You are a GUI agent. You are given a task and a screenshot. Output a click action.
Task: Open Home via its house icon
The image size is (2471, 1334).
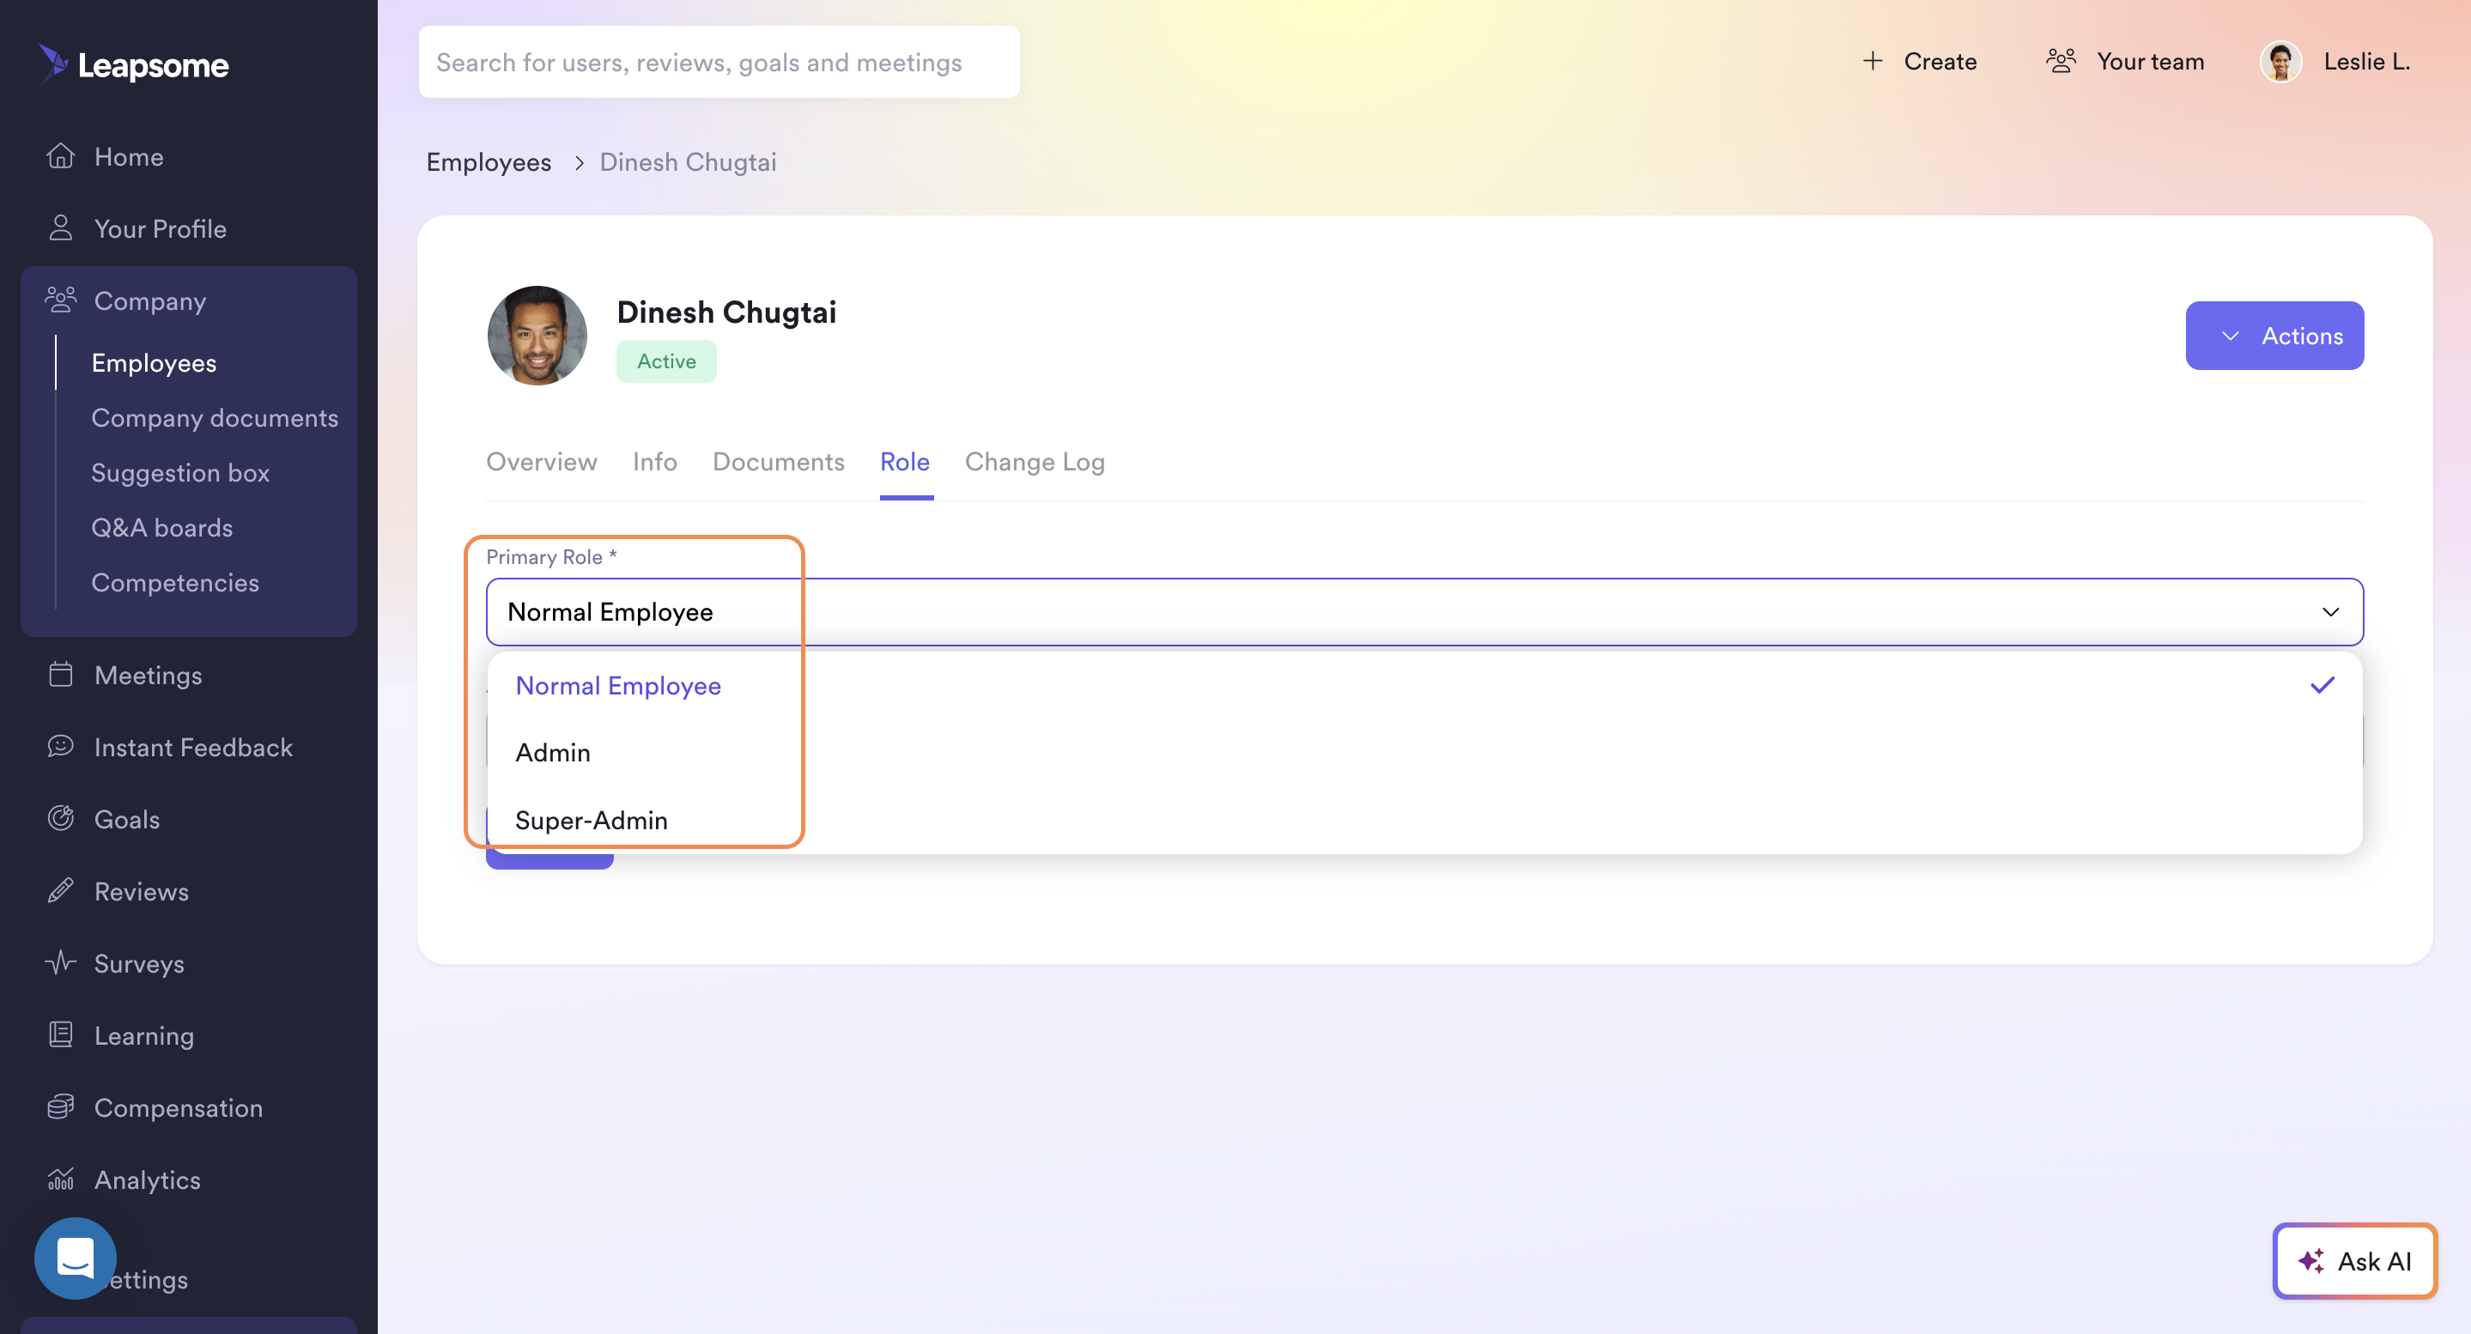click(x=62, y=155)
